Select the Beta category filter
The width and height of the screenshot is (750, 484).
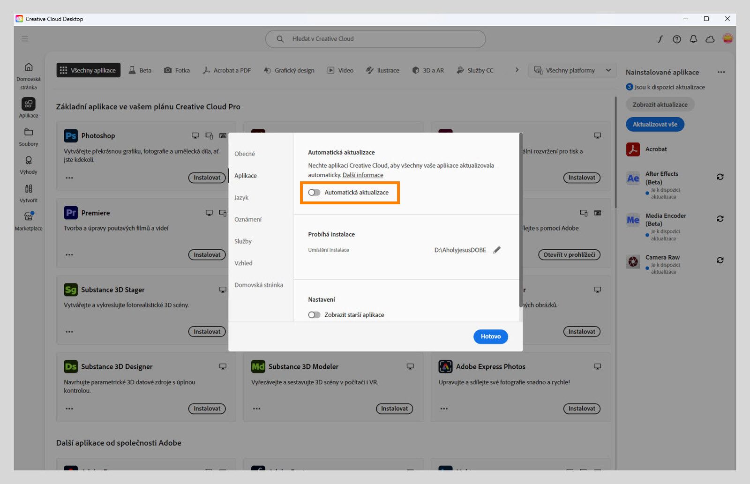coord(140,70)
